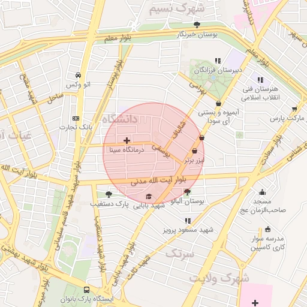The height and width of the screenshot is (307, 307).
Task: Select the tree icon at پارک دستغیب
Action: [109, 194]
